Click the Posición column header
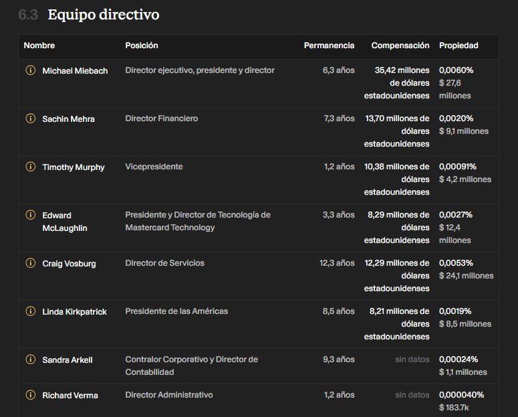Screen dimensions: 518x417 142,46
